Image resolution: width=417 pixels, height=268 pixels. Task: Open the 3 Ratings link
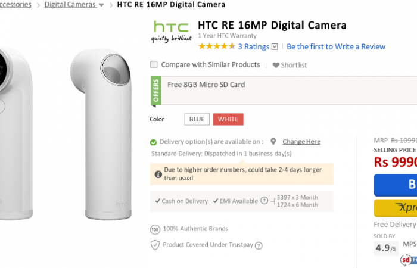click(254, 46)
